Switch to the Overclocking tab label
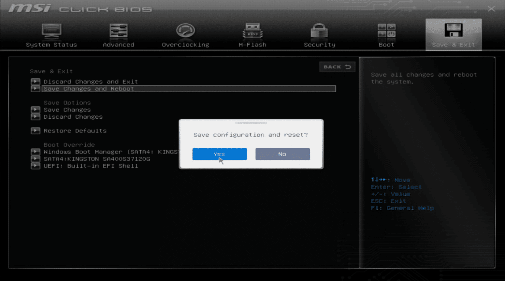Viewport: 505px width, 281px height. pos(185,45)
